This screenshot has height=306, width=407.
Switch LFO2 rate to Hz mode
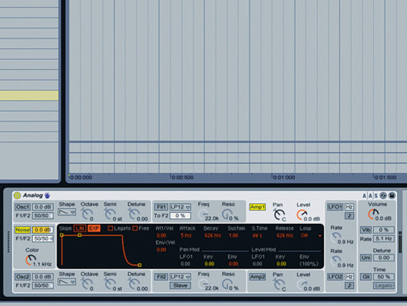[349, 277]
